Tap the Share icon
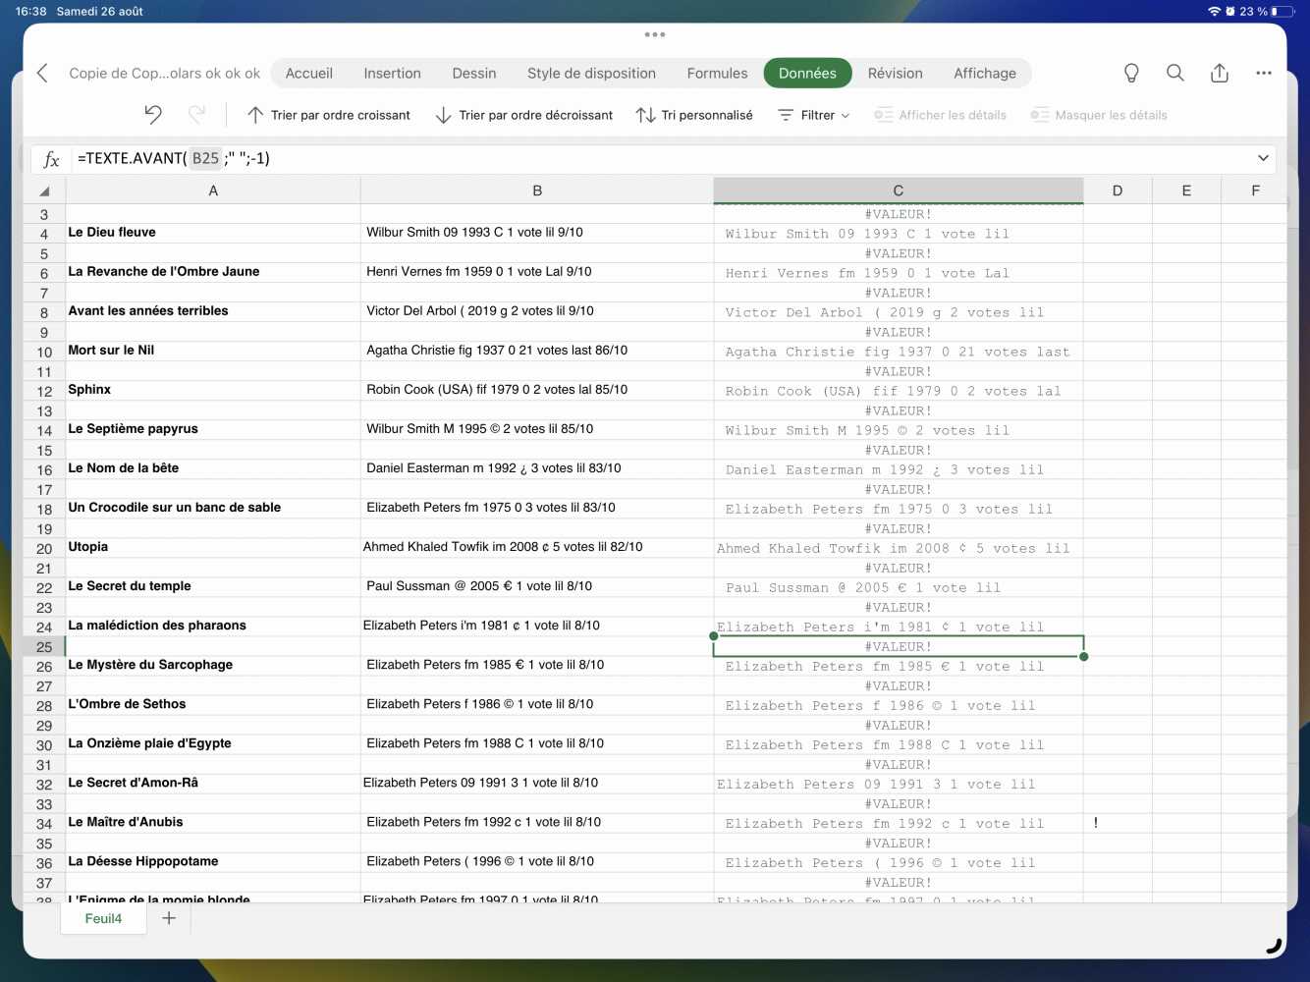This screenshot has width=1310, height=982. click(x=1219, y=74)
